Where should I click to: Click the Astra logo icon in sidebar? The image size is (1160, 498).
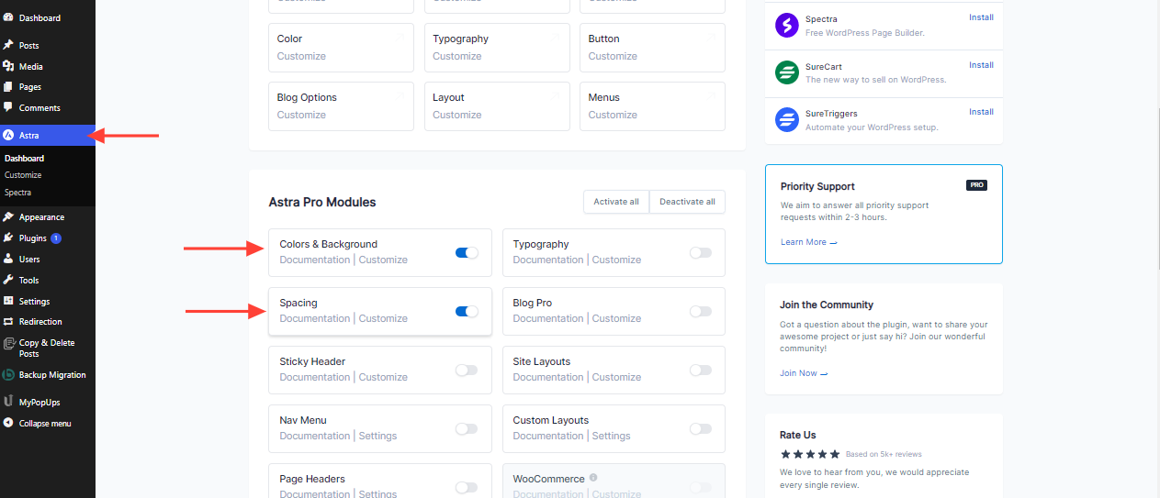(8, 136)
